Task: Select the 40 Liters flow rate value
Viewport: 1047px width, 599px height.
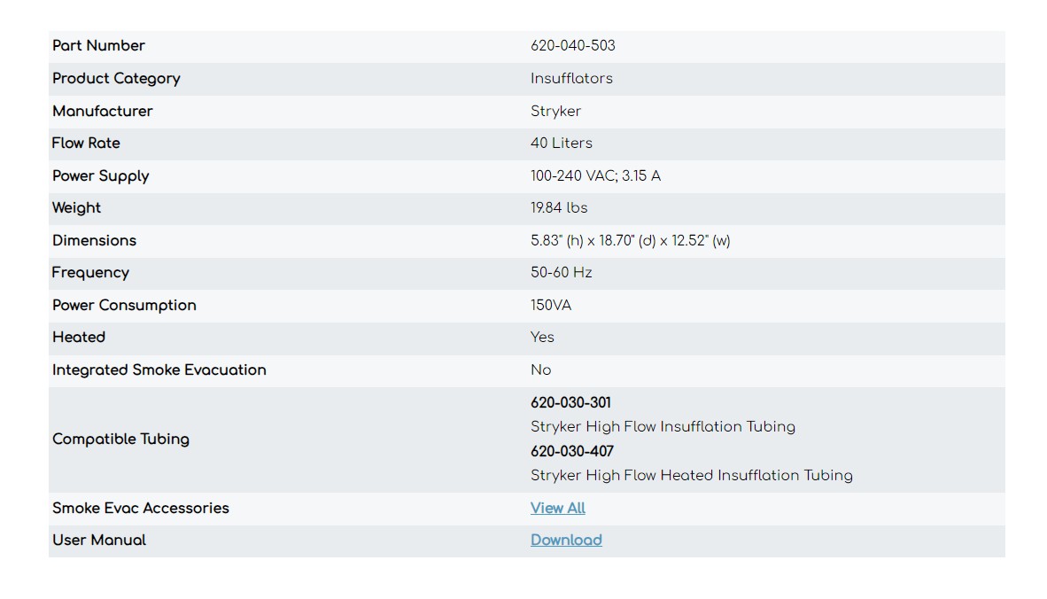Action: (562, 144)
